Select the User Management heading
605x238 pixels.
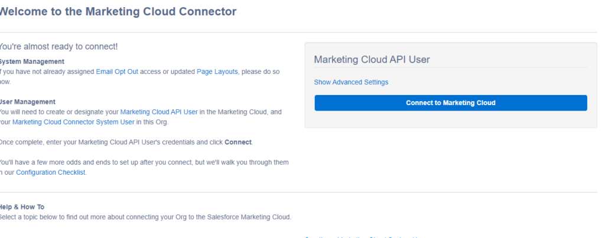[x=27, y=102]
